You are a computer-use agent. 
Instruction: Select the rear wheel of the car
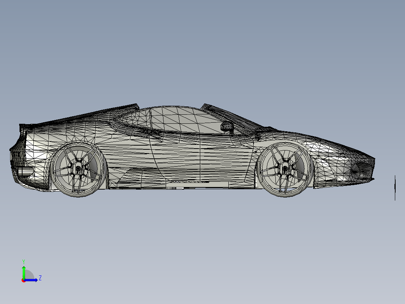click(78, 169)
